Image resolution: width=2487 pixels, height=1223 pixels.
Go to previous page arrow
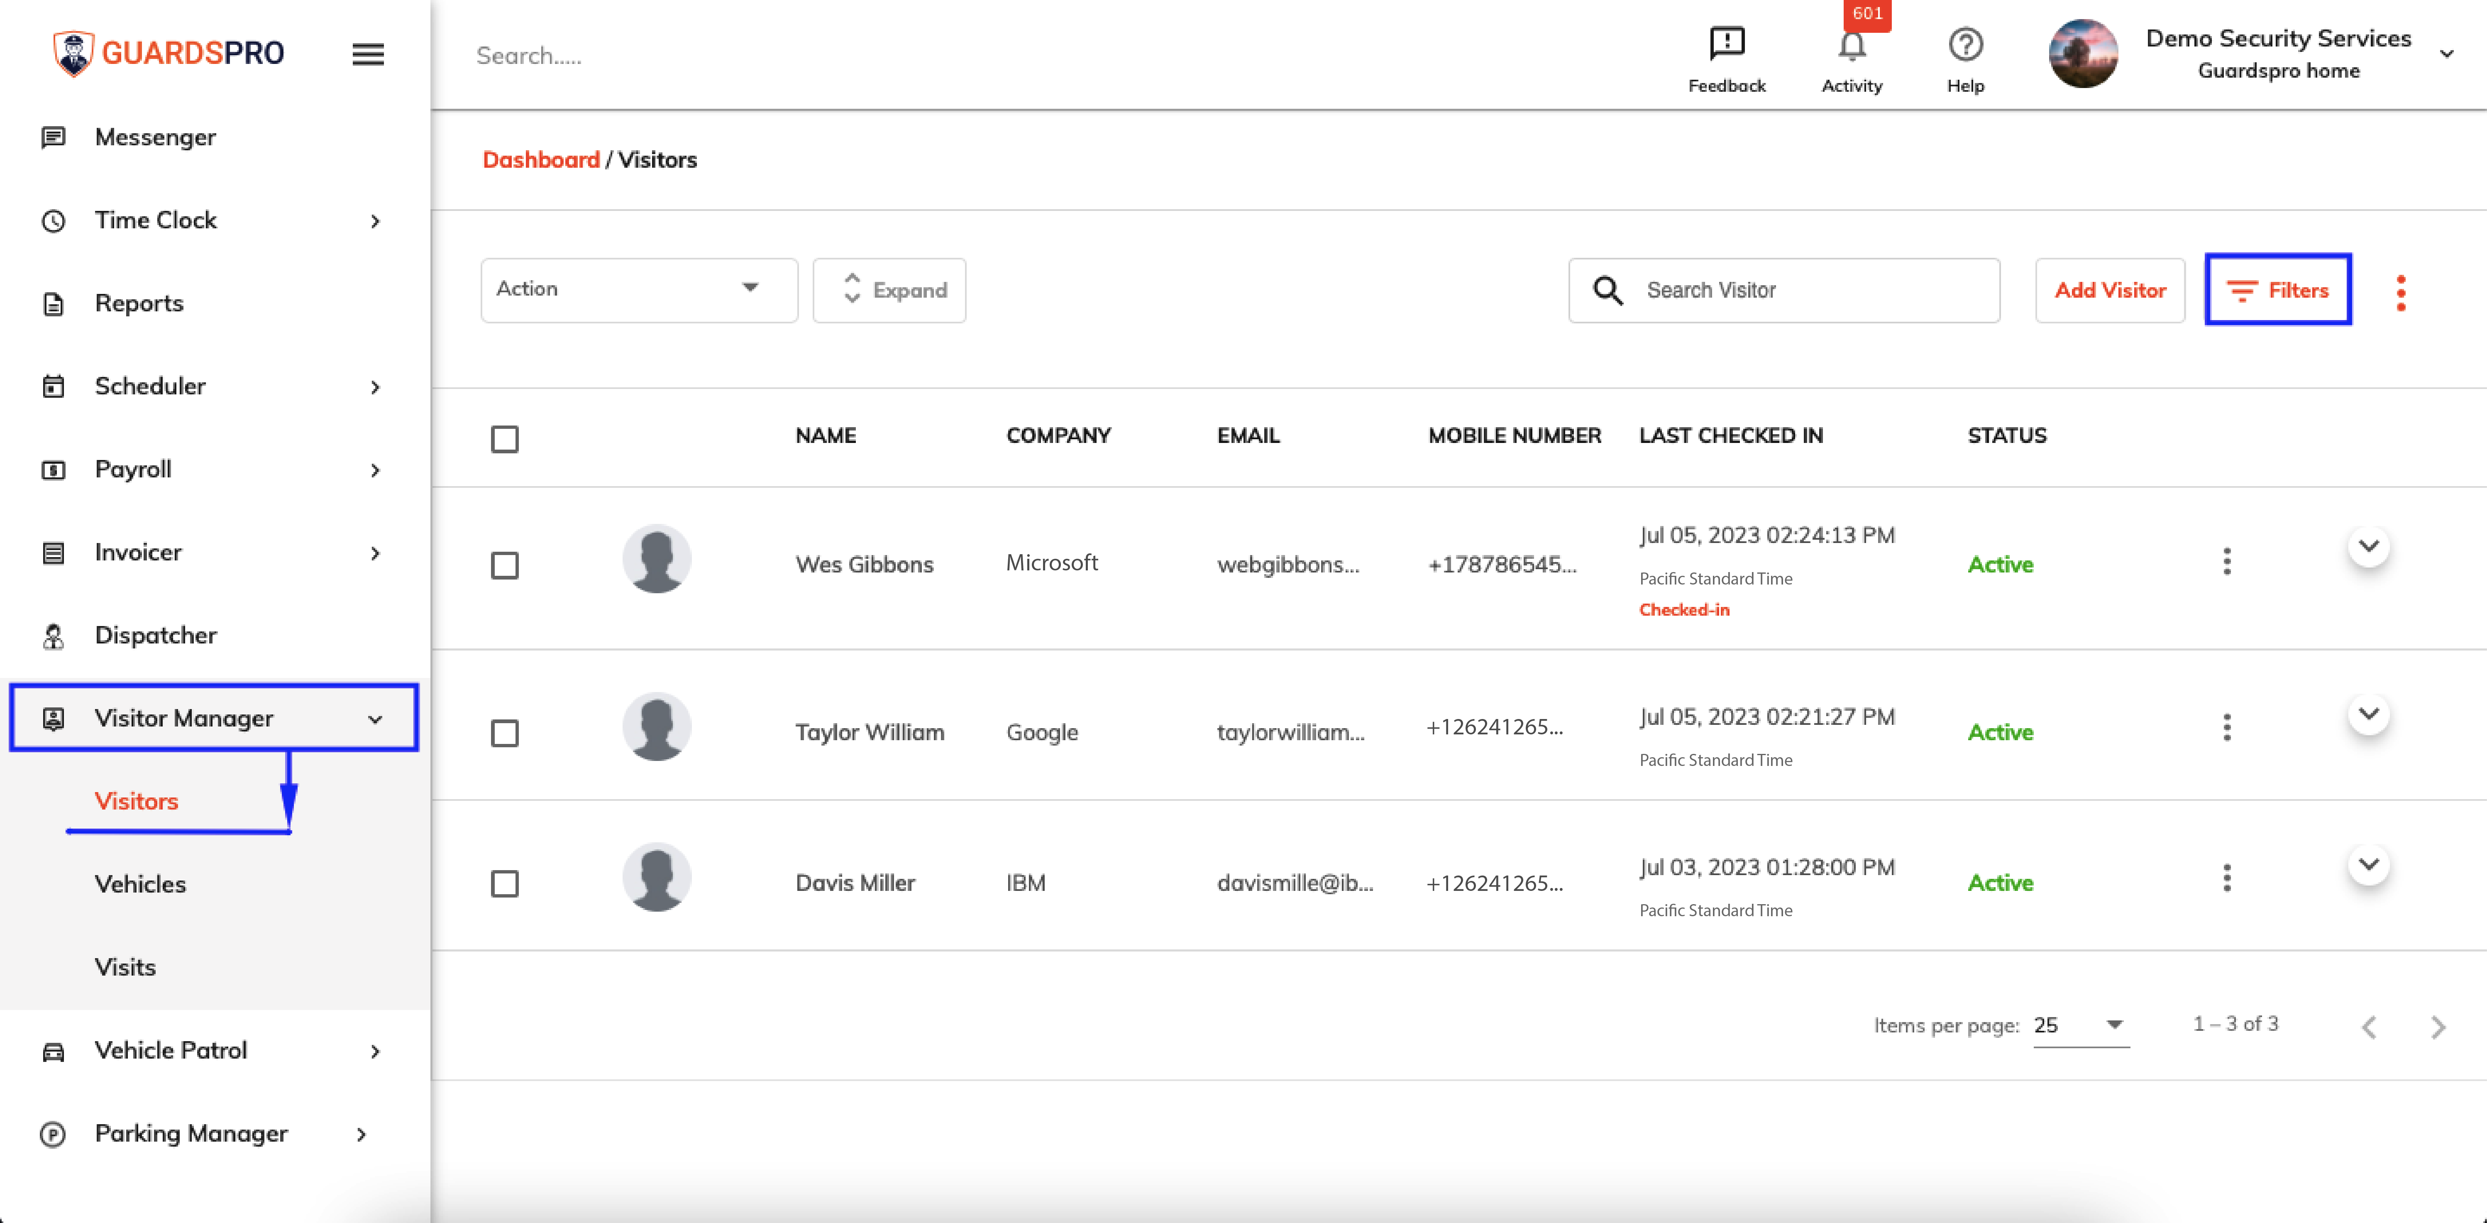coord(2368,1026)
